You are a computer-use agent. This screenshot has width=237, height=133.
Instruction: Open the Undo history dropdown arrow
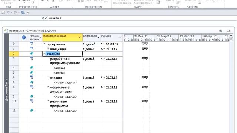coord(11,13)
